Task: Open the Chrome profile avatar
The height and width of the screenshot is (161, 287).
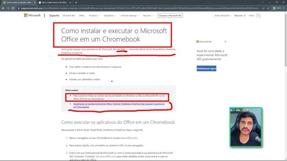Action: (x=279, y=8)
